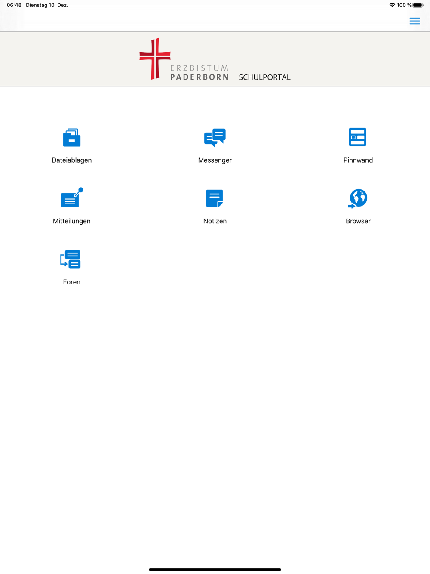Choose the Notizen text label

point(215,221)
